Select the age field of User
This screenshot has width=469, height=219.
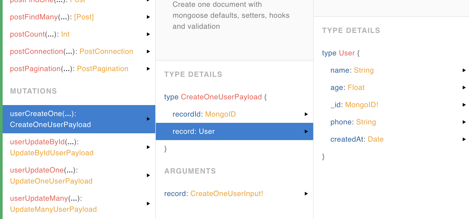click(337, 88)
